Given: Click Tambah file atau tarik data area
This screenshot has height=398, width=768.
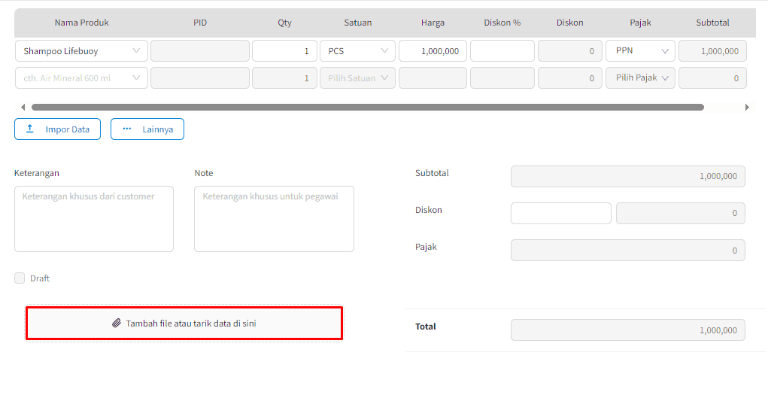Looking at the screenshot, I should coord(184,324).
